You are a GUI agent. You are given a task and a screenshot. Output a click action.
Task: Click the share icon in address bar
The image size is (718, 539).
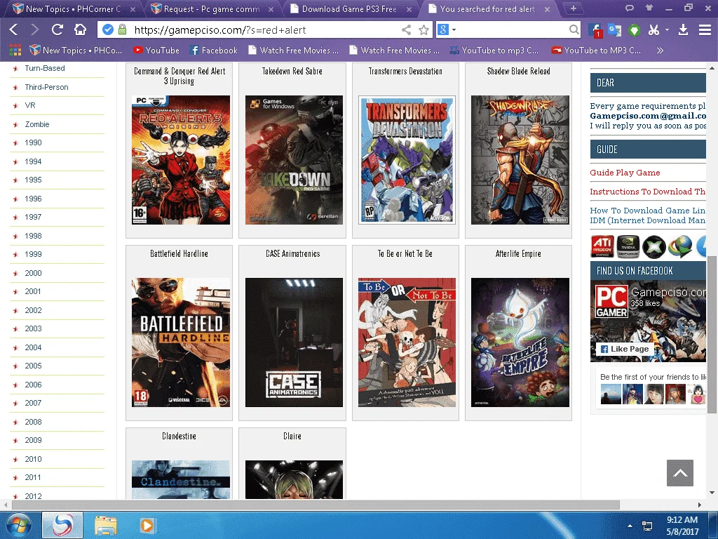point(406,29)
